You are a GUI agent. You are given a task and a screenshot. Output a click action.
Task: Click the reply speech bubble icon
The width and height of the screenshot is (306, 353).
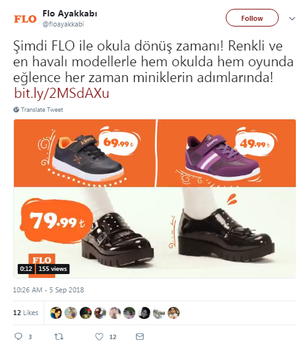point(18,337)
